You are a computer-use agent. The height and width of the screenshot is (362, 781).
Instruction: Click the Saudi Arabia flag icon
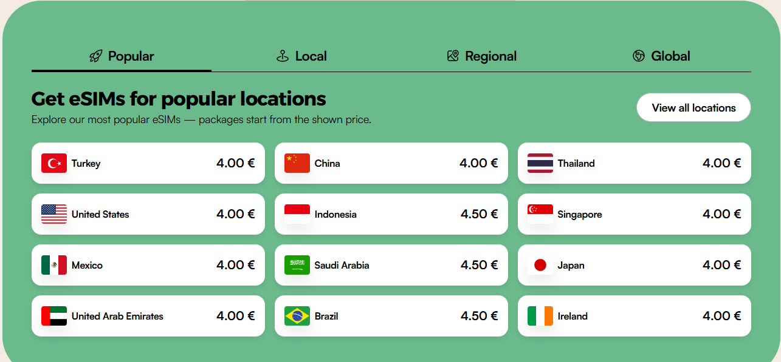[x=297, y=265]
